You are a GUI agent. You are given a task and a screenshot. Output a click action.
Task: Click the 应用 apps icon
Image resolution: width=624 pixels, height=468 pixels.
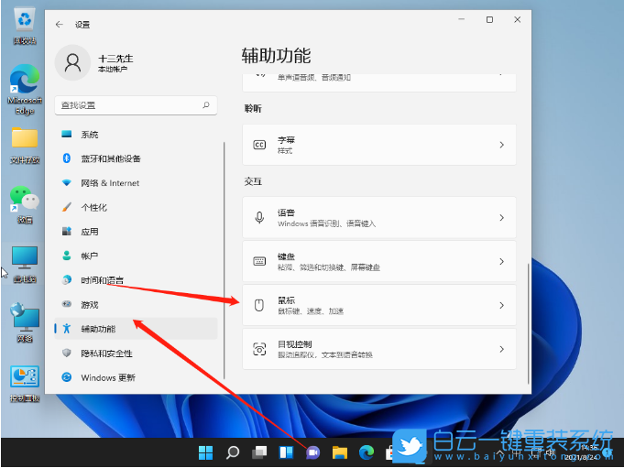pyautogui.click(x=67, y=231)
